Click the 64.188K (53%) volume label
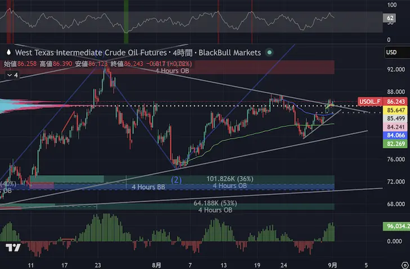 point(215,203)
